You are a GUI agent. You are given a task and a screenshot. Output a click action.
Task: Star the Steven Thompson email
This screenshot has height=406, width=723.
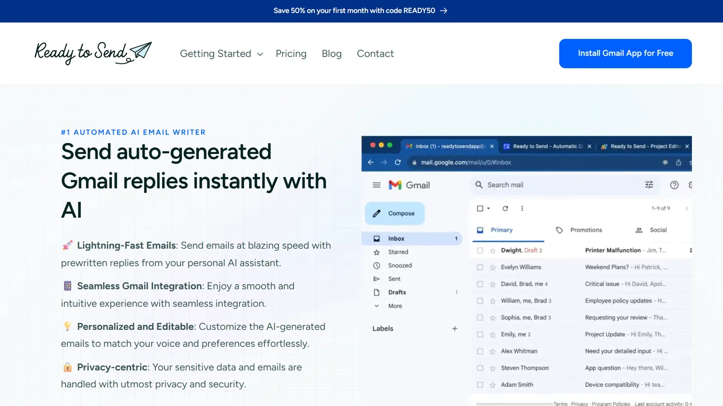pos(493,368)
